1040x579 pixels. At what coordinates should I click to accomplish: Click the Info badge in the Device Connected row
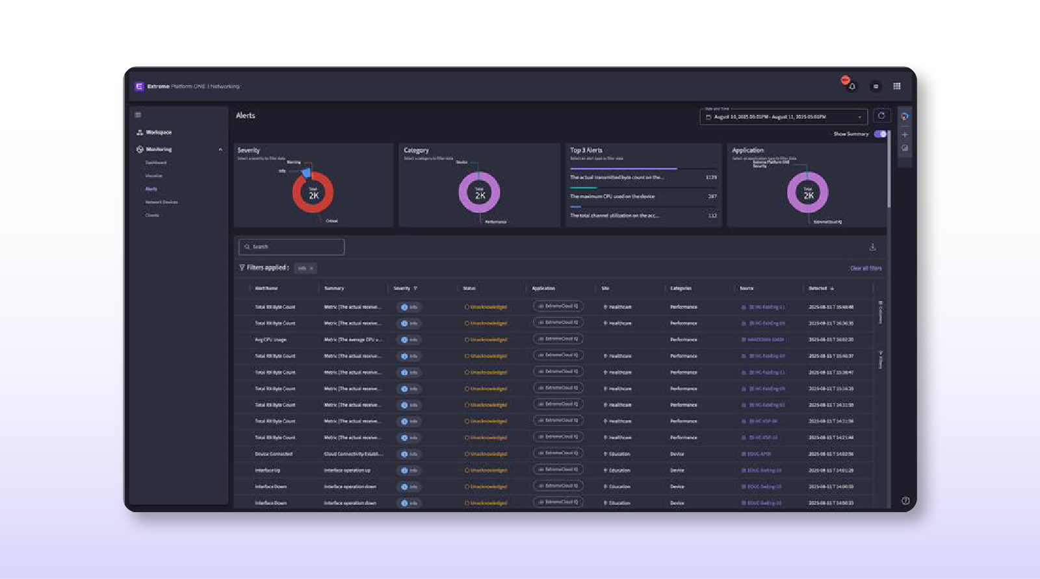click(409, 454)
